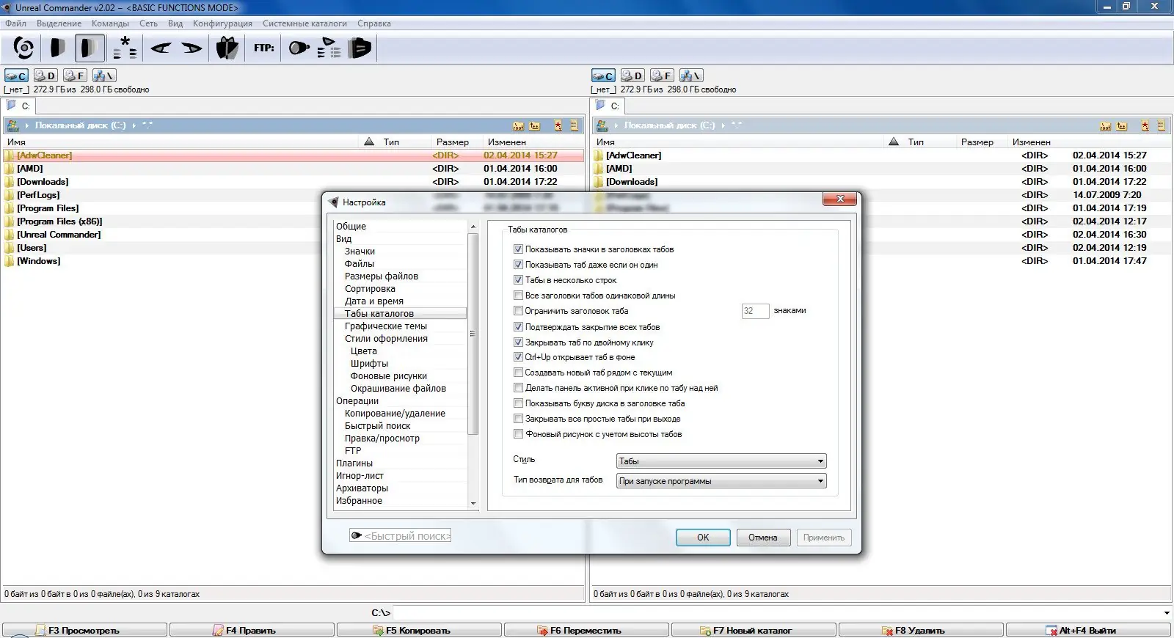Click 'Локальный диск (C:)' breadcrumb in right panel
The image size is (1174, 638).
coord(670,125)
